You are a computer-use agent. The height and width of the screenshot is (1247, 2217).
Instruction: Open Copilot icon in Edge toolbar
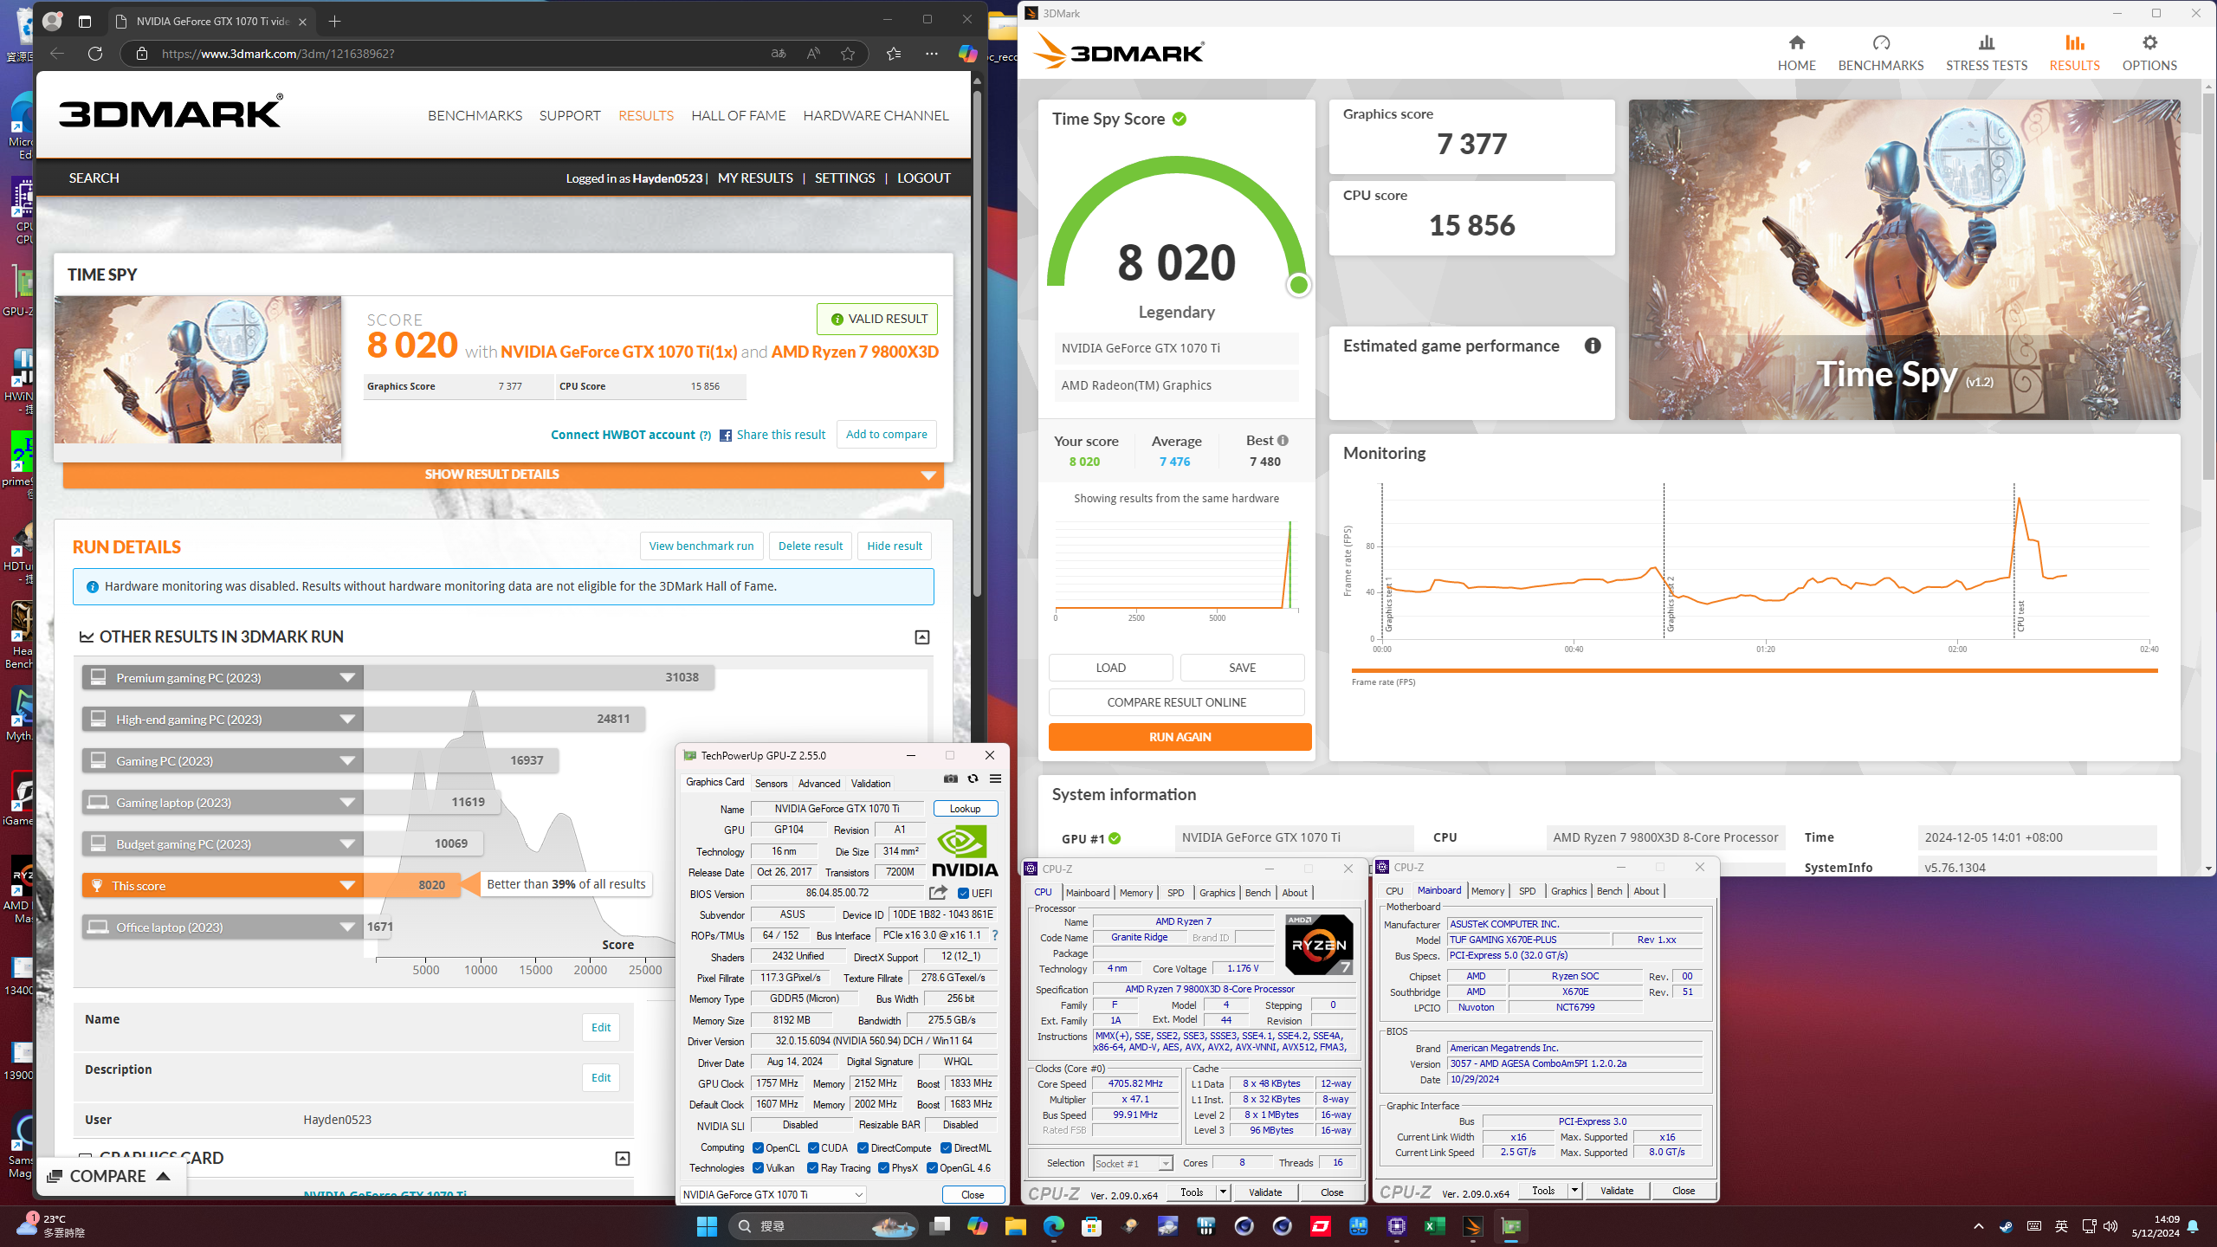[967, 54]
